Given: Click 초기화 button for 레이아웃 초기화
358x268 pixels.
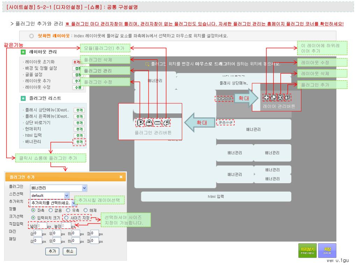Looking at the screenshot, I should click(77, 62).
